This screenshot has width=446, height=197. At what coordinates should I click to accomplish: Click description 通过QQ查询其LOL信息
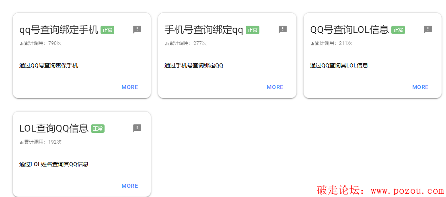pyautogui.click(x=339, y=65)
